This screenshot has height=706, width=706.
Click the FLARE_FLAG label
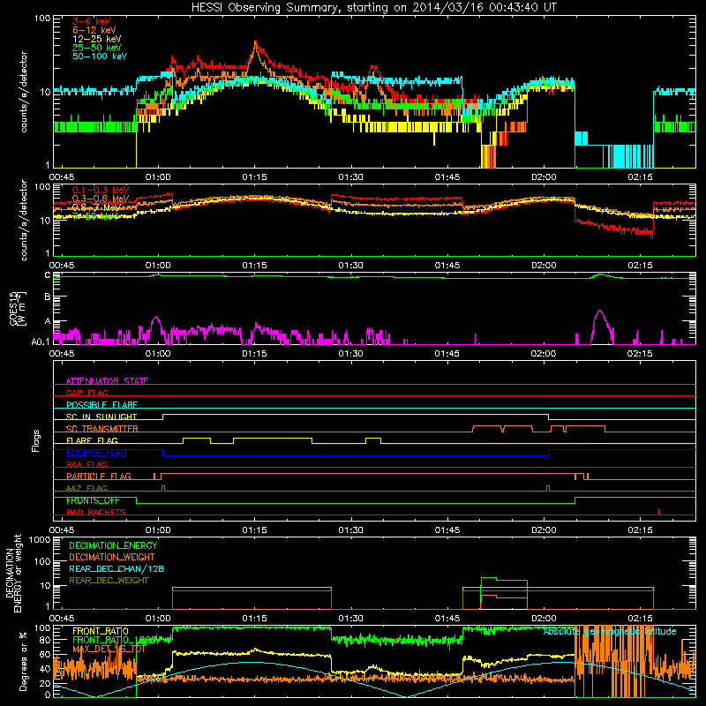click(x=92, y=440)
